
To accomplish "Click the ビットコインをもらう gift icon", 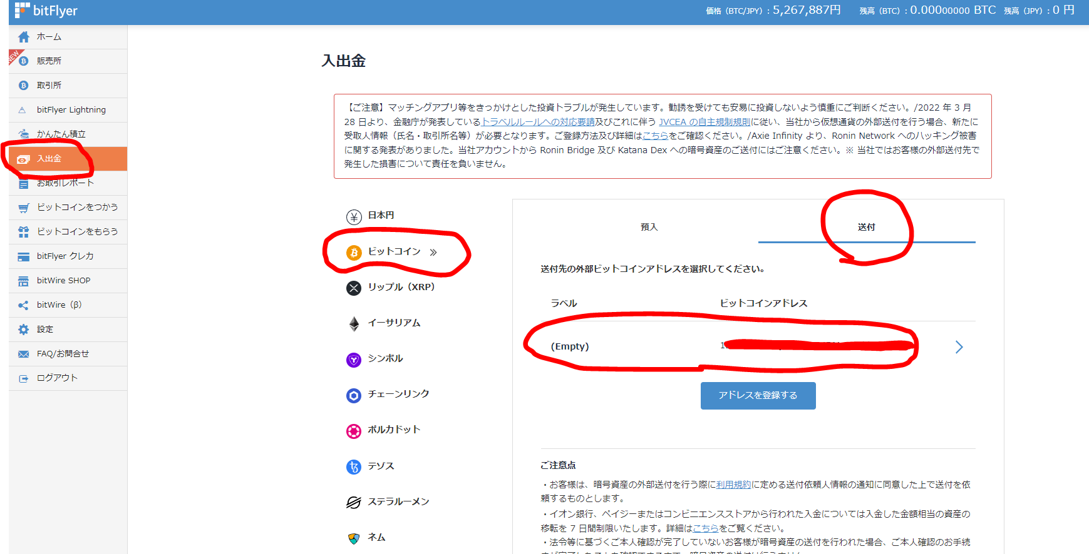I will (x=24, y=232).
